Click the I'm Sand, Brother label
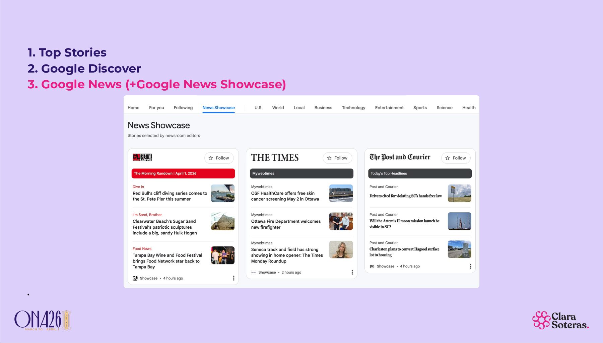Screen dimensions: 603x343 (147, 215)
